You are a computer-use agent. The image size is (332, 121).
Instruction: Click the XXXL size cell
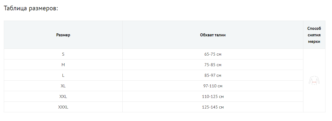point(63,107)
